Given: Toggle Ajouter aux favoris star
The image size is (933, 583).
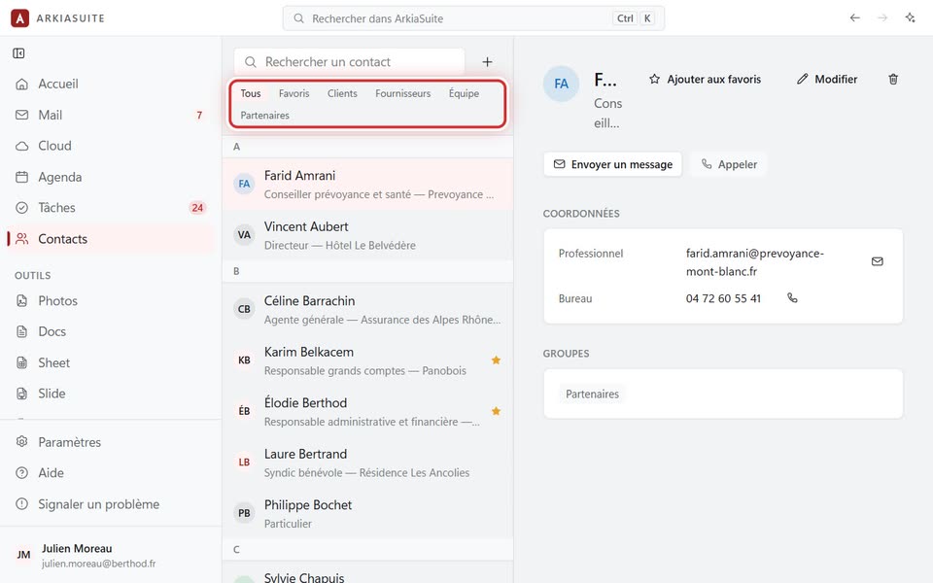Looking at the screenshot, I should (706, 79).
